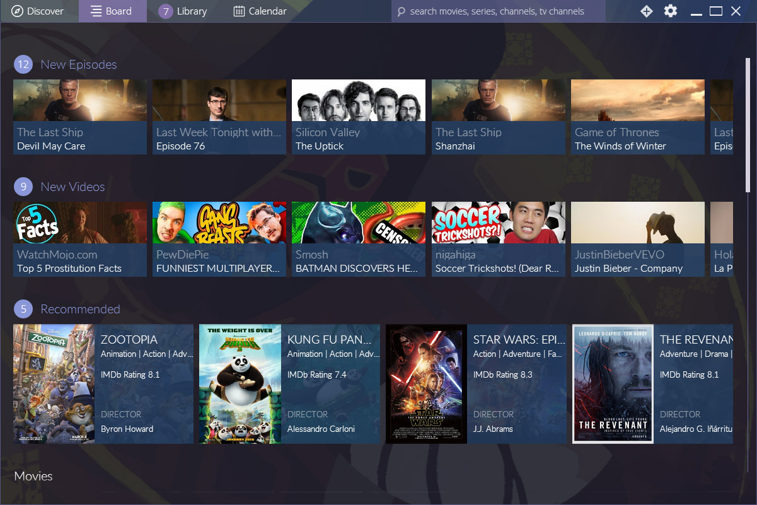Select the Board tab
Viewport: 757px width, 505px height.
pos(113,11)
